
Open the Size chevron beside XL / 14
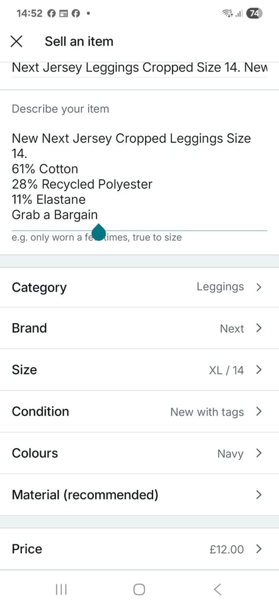[x=259, y=370]
